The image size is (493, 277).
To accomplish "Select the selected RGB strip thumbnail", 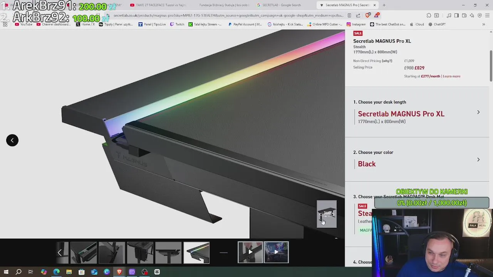I will tap(196, 252).
